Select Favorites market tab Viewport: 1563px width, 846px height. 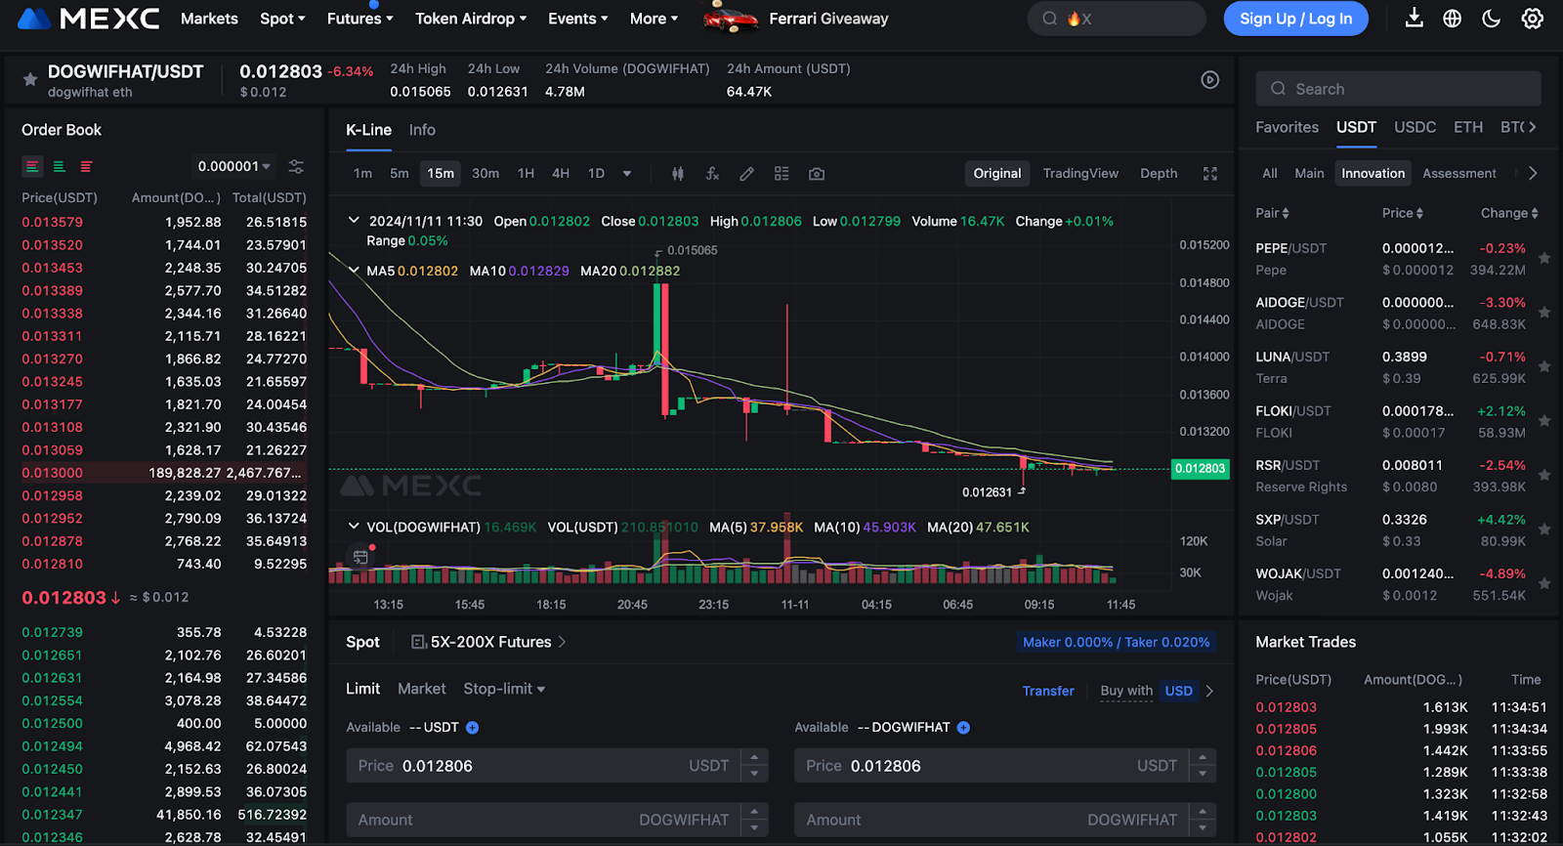click(1287, 127)
